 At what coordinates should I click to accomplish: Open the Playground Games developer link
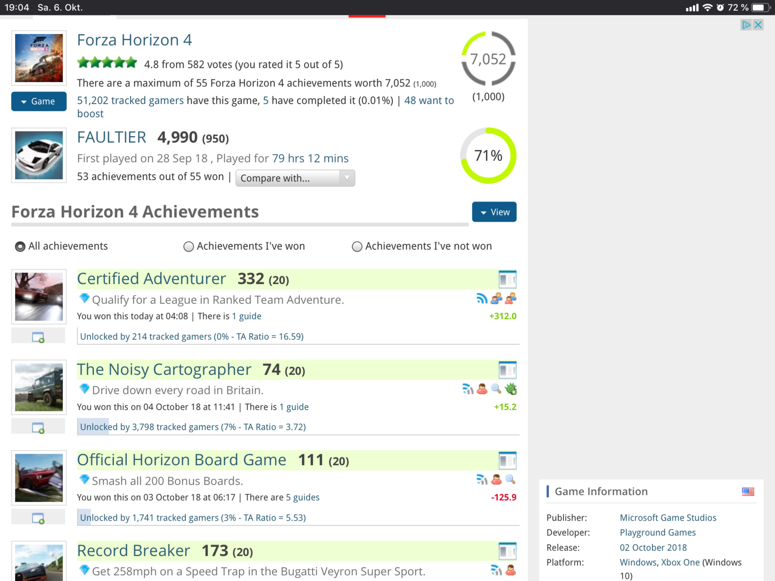(658, 533)
